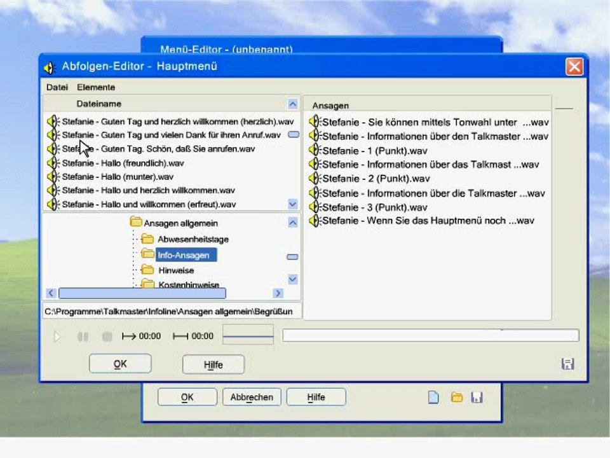Start playback with the play button
Screen dimensions: 610x458
coord(57,337)
